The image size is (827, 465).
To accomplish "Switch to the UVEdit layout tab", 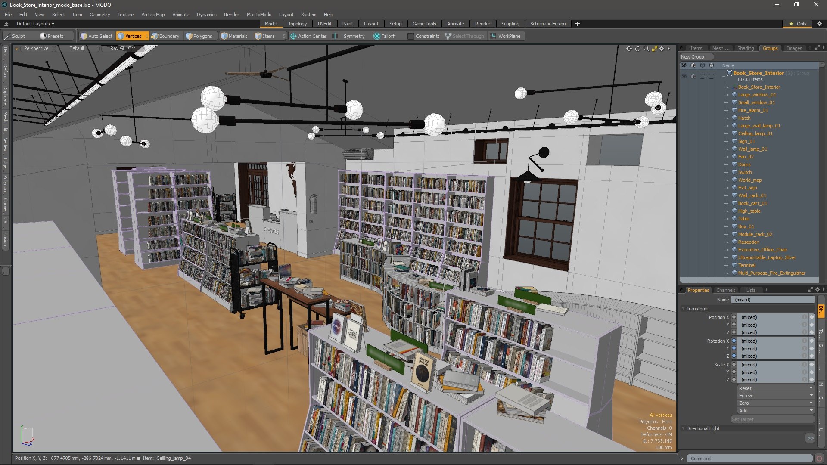I will coord(324,24).
